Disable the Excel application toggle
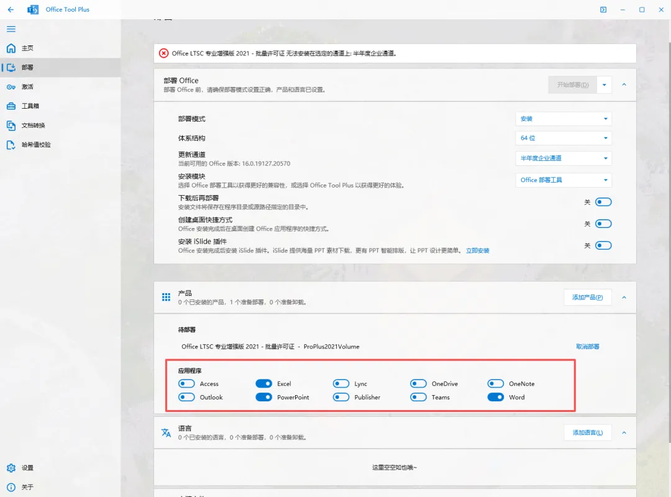The width and height of the screenshot is (671, 497). click(x=263, y=383)
